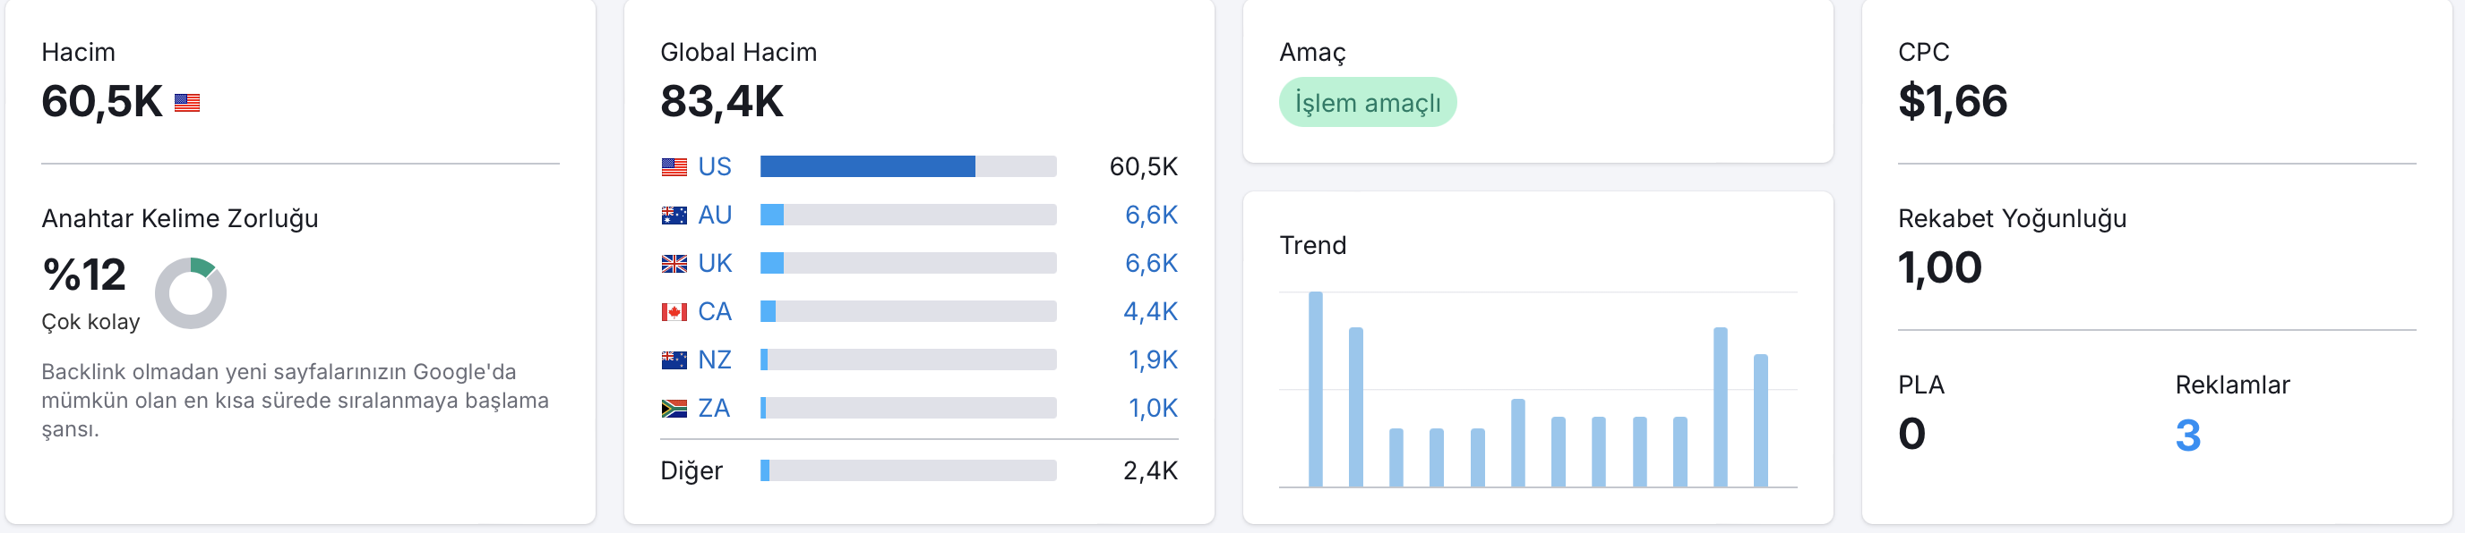This screenshot has height=533, width=2465.
Task: Open the AU country link
Action: point(715,216)
